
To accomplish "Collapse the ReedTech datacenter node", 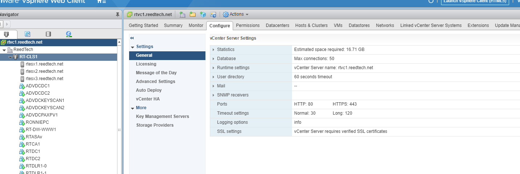I will click(x=4, y=50).
